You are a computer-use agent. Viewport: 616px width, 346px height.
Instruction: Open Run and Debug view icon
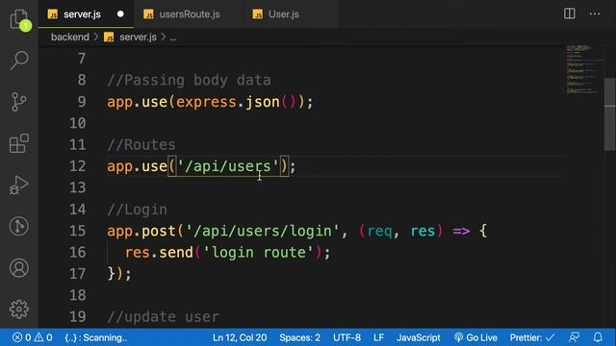19,185
